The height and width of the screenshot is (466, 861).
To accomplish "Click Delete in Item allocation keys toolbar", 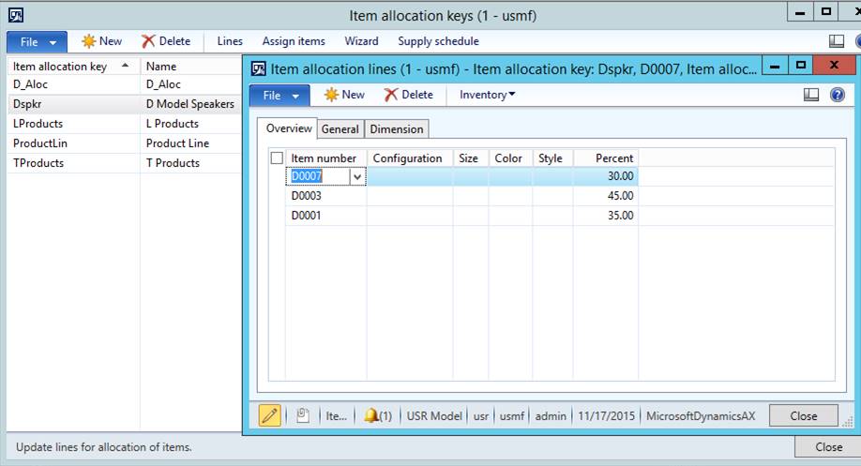I will pyautogui.click(x=166, y=41).
